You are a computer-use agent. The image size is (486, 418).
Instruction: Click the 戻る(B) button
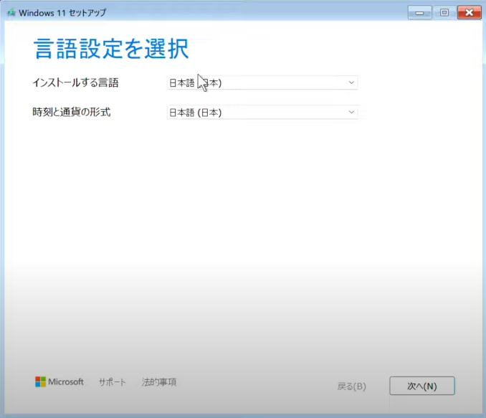pyautogui.click(x=351, y=386)
